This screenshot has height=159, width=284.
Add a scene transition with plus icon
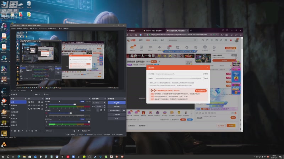[98, 110]
